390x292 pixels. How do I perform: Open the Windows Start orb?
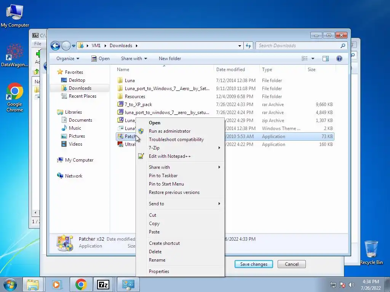[10, 284]
